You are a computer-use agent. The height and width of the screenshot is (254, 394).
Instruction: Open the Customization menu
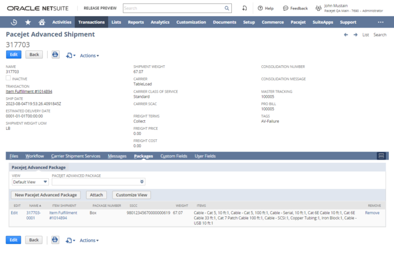pyautogui.click(x=191, y=22)
